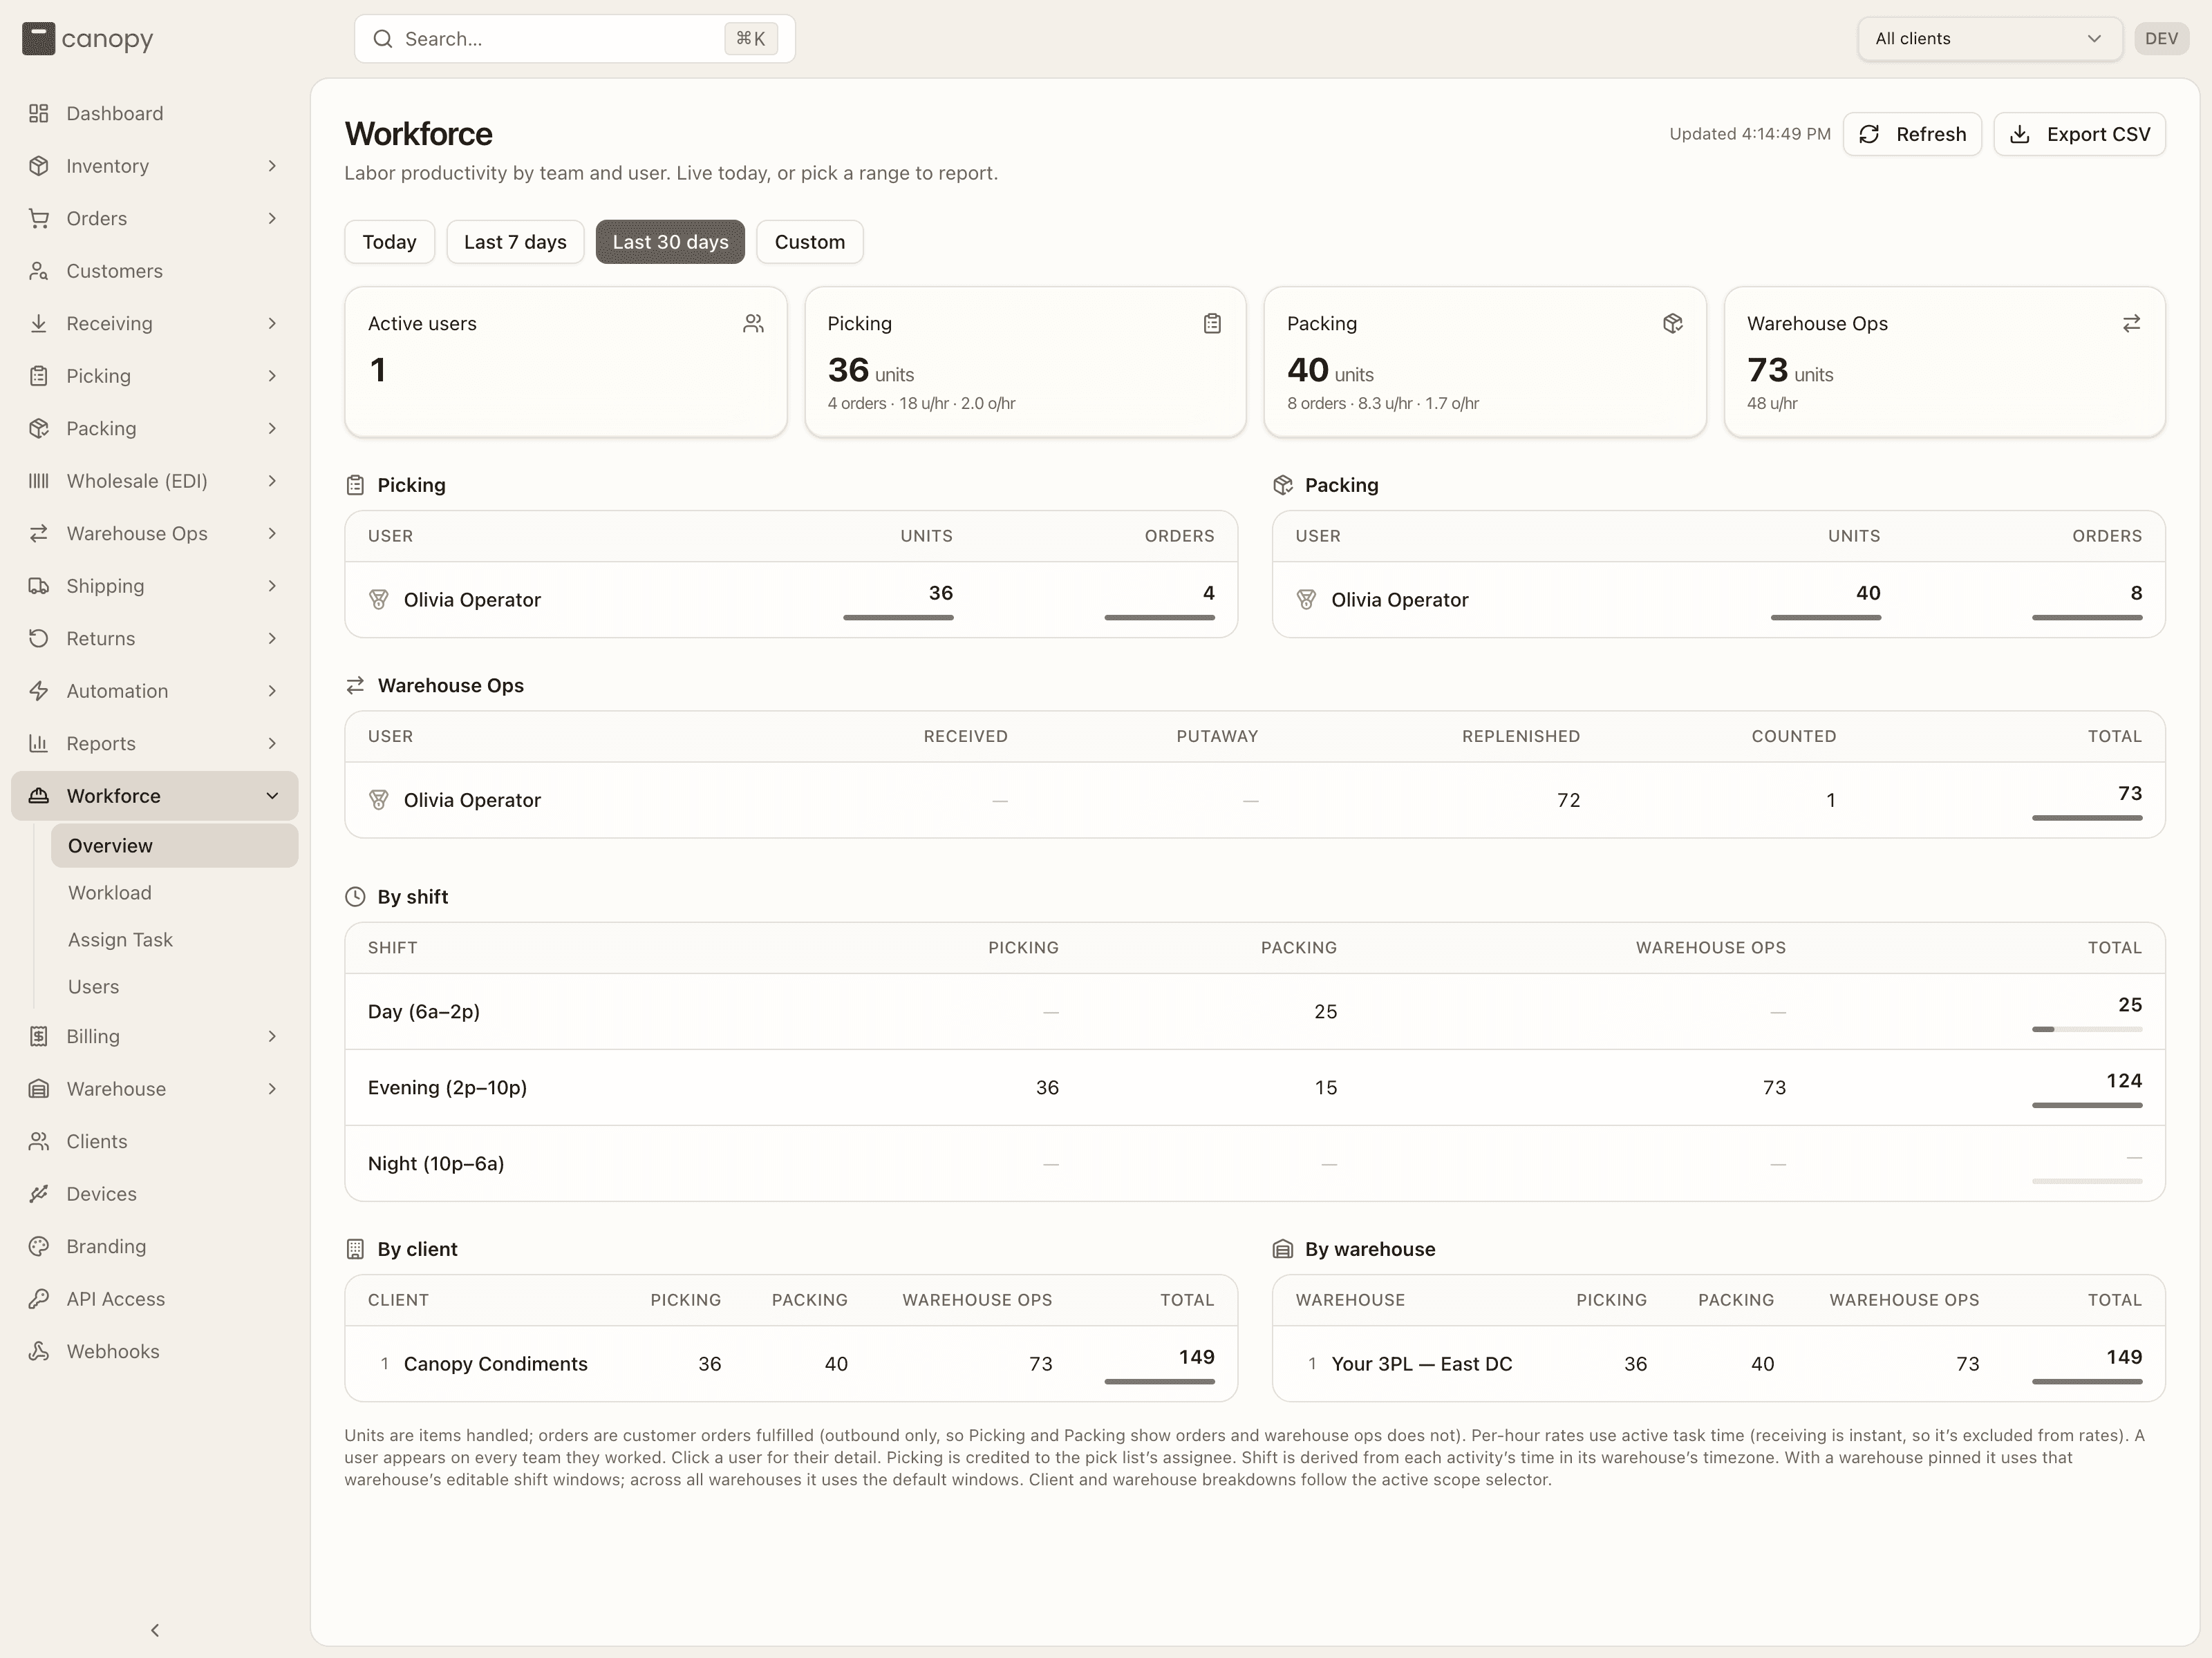Select the Last 30 days range
The width and height of the screenshot is (2212, 1658).
click(x=670, y=242)
